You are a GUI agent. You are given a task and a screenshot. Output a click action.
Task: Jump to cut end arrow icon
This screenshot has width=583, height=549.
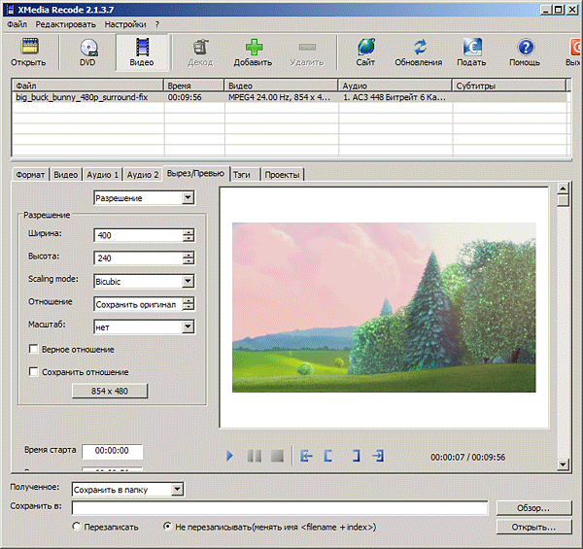(378, 456)
